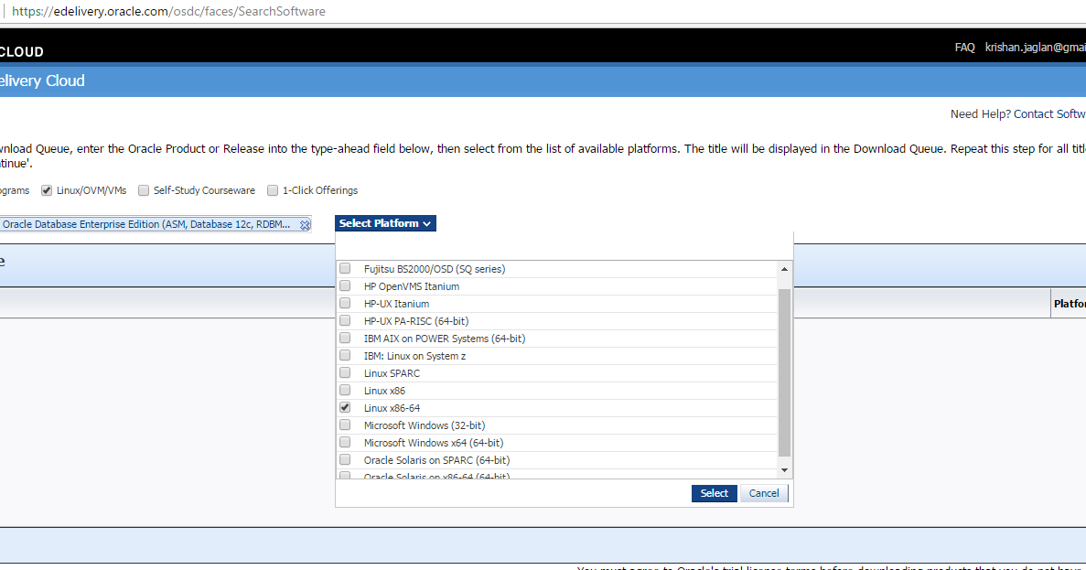Check IBM: Linux on System z platform
The width and height of the screenshot is (1086, 570).
click(x=345, y=355)
